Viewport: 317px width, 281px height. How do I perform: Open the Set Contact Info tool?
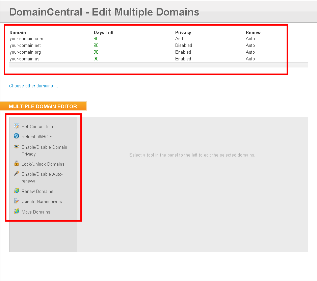(37, 127)
